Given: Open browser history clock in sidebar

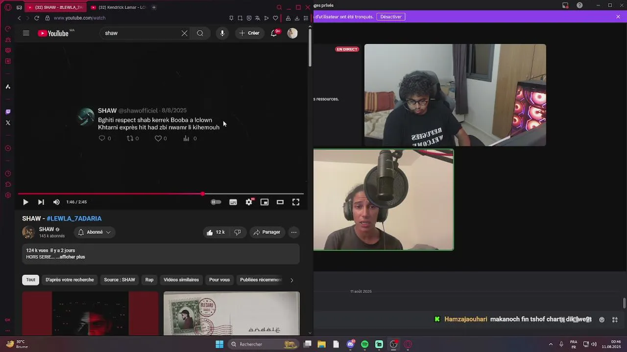Looking at the screenshot, I should pos(8,174).
